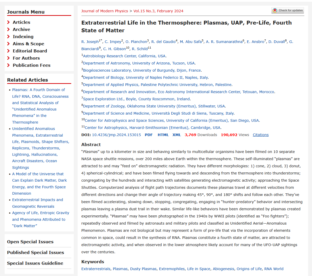
Task: Open the HTML version
Action: click(x=163, y=135)
